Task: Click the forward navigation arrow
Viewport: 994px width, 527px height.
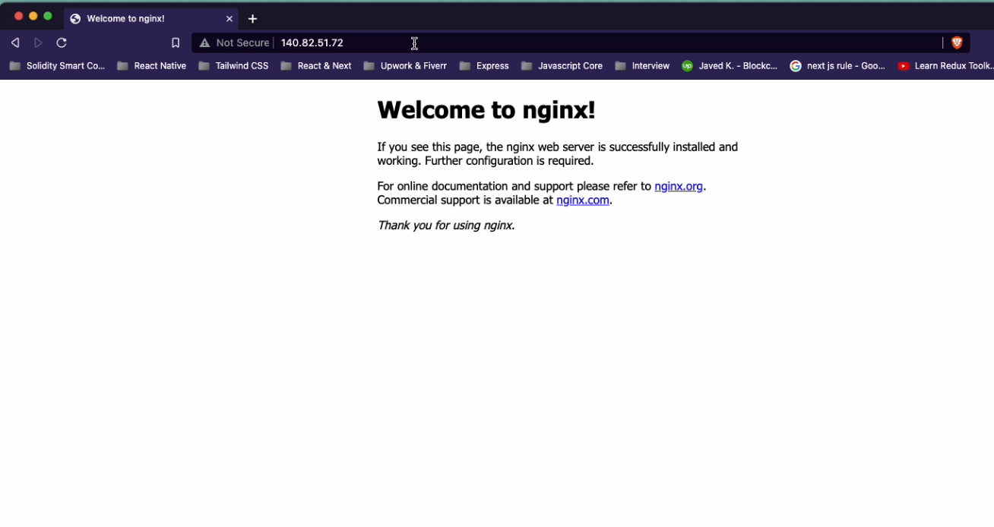Action: (38, 43)
